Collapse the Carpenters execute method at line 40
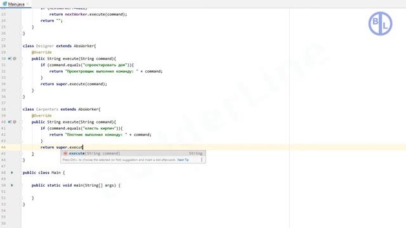This screenshot has width=406, height=228. point(22,122)
